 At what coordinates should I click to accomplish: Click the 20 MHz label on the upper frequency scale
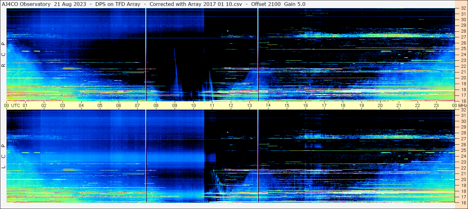463,78
